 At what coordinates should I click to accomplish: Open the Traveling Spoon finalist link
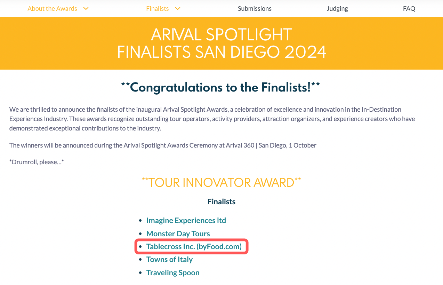click(173, 272)
